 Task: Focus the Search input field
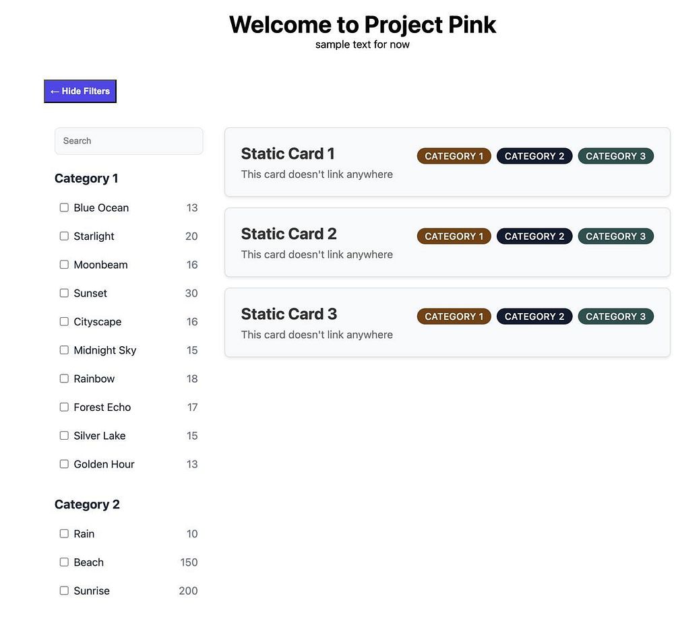[x=129, y=141]
